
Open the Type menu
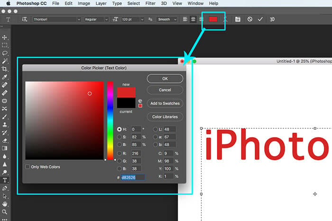click(x=117, y=3)
